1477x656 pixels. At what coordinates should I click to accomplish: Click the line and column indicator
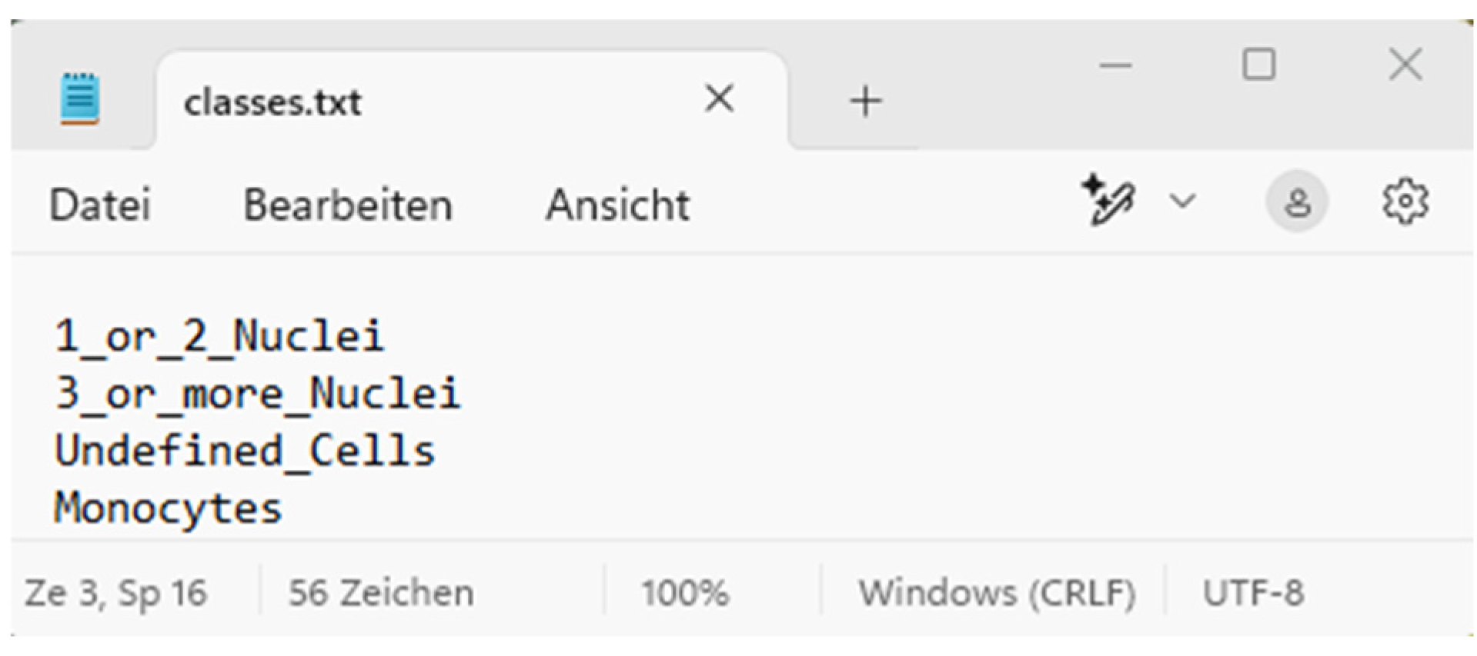(116, 593)
